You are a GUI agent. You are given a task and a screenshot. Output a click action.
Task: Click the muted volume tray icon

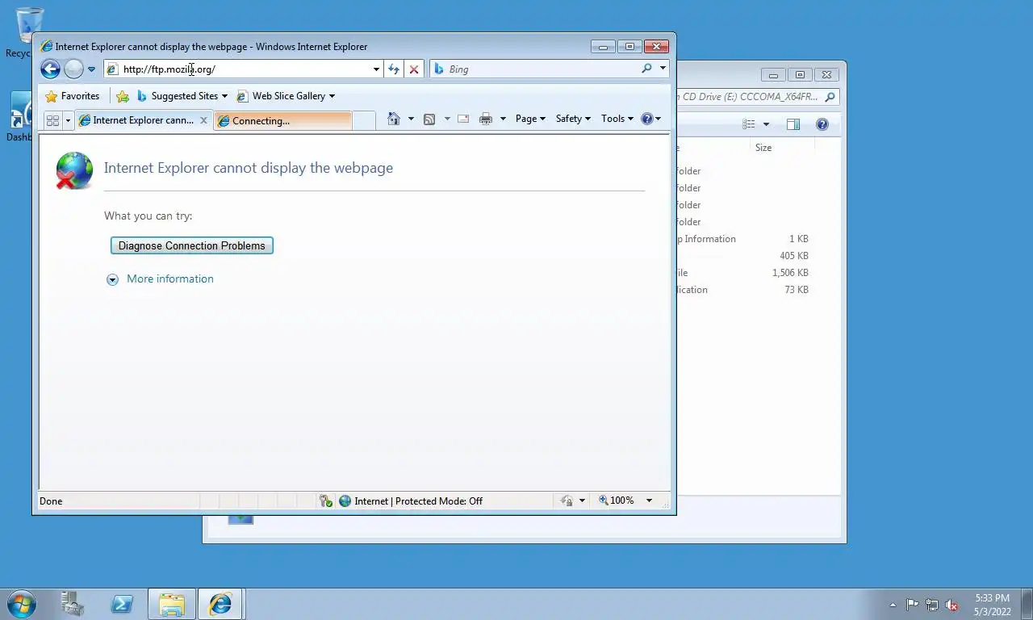(x=951, y=605)
